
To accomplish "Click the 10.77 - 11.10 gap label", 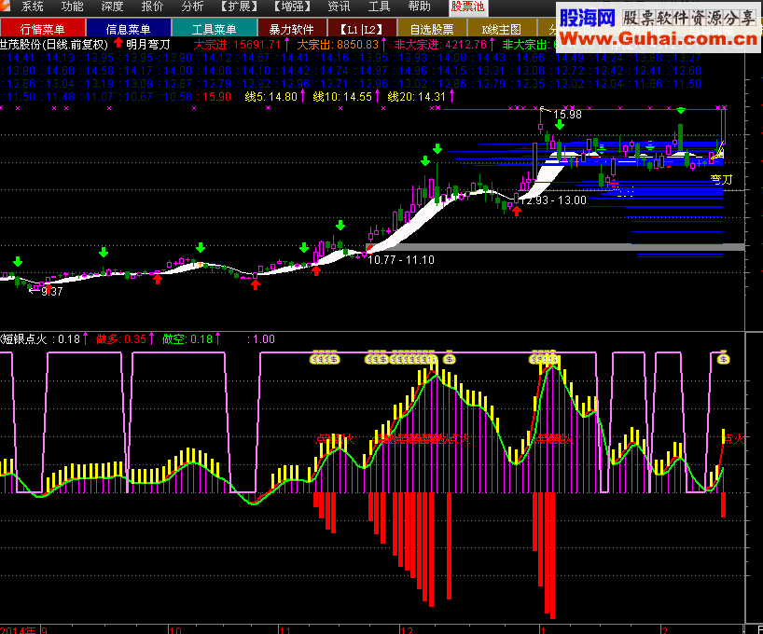I will pyautogui.click(x=401, y=260).
